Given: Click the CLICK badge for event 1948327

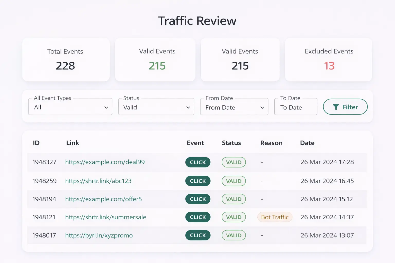Looking at the screenshot, I should click(x=198, y=162).
